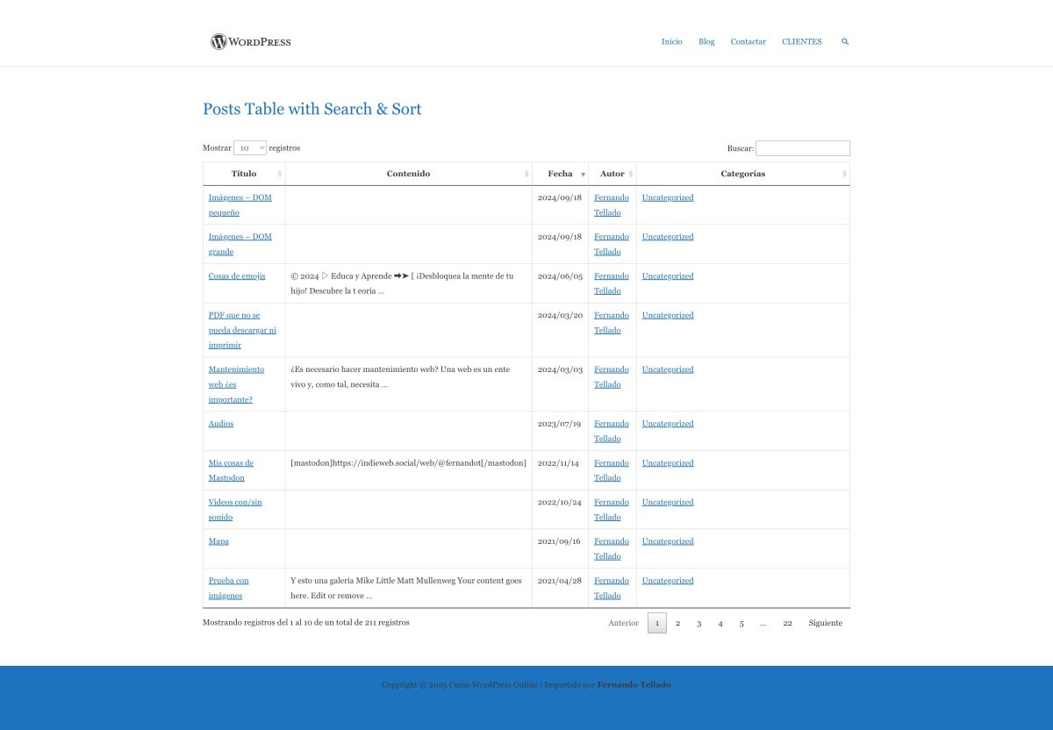Select Inicio in the navigation menu
Viewport: 1053px width, 730px height.
point(671,41)
